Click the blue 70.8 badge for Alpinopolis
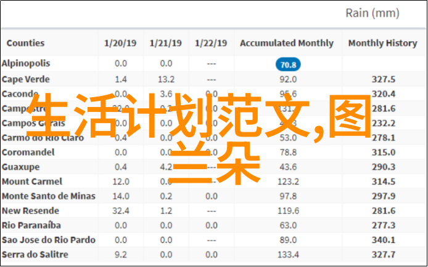The height and width of the screenshot is (267, 428). [x=287, y=65]
